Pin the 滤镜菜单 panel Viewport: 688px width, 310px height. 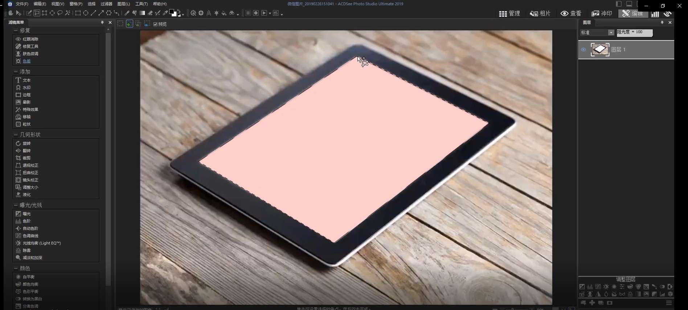102,22
